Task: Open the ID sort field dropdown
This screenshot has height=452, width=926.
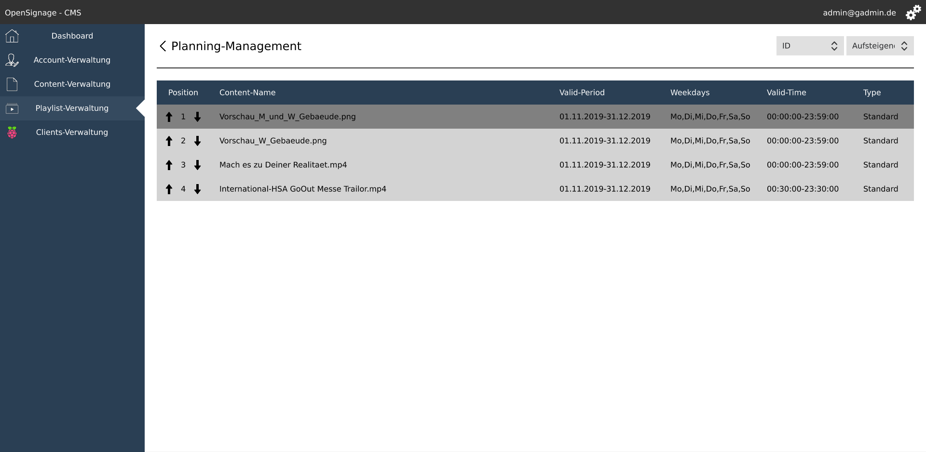Action: point(810,46)
